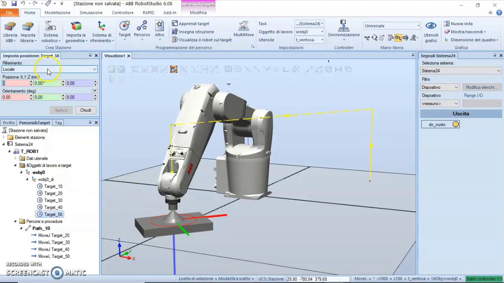Select the freehand Rotate tool

coord(374,38)
